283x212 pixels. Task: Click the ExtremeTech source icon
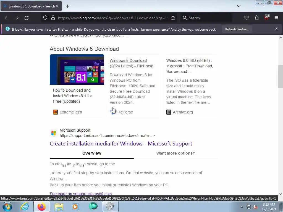coord(55,112)
